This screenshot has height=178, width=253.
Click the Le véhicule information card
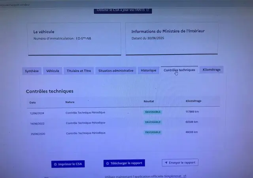pos(74,39)
